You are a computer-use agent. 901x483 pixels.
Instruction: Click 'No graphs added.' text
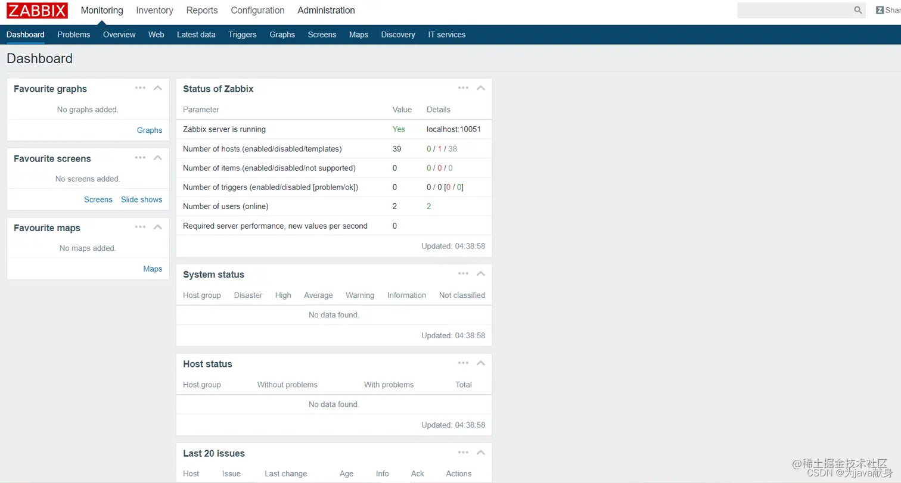point(88,110)
